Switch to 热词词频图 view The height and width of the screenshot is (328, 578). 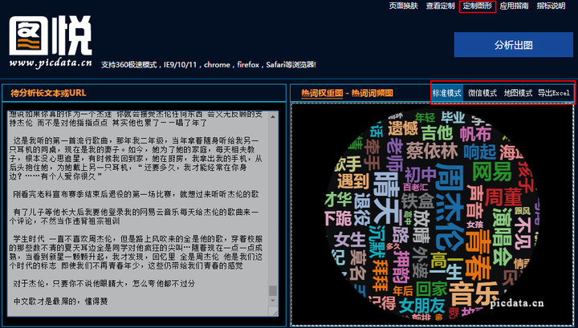pyautogui.click(x=372, y=93)
